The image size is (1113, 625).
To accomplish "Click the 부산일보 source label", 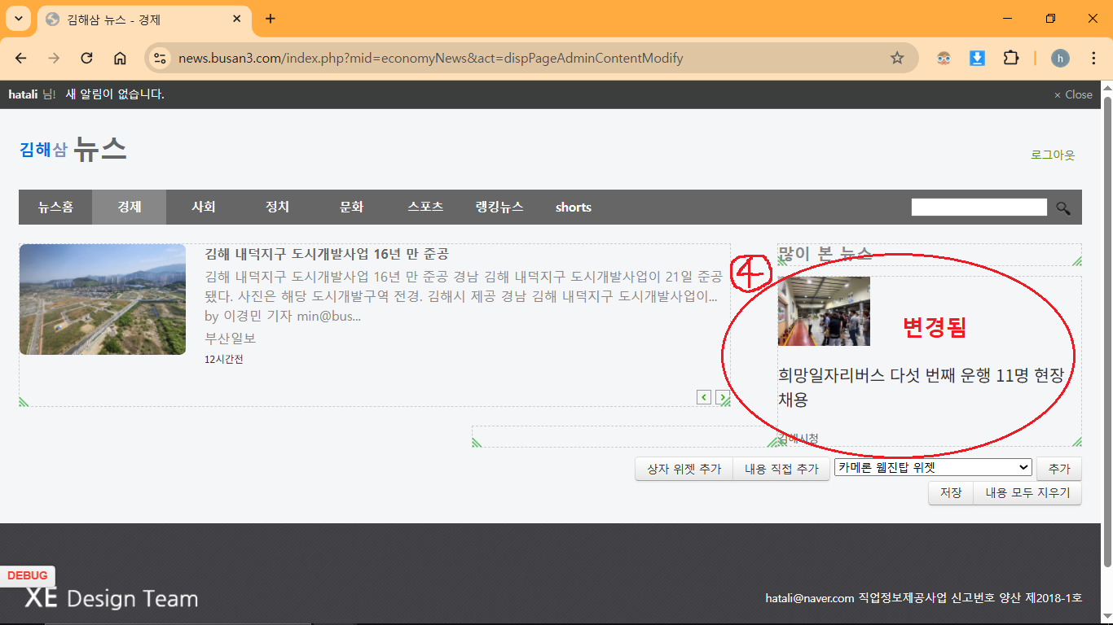I will click(x=231, y=338).
